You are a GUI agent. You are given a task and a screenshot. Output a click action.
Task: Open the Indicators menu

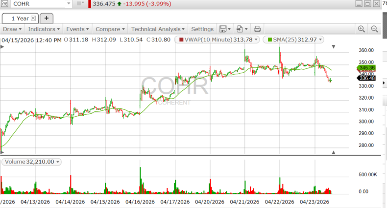(44, 29)
